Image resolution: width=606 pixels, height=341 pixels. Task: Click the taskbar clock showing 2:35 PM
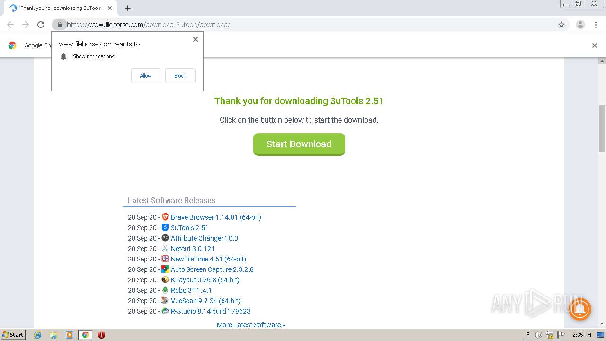point(581,335)
